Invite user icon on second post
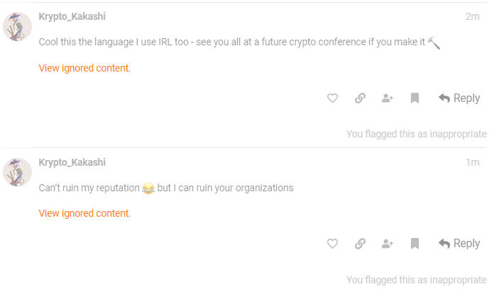 (x=388, y=244)
